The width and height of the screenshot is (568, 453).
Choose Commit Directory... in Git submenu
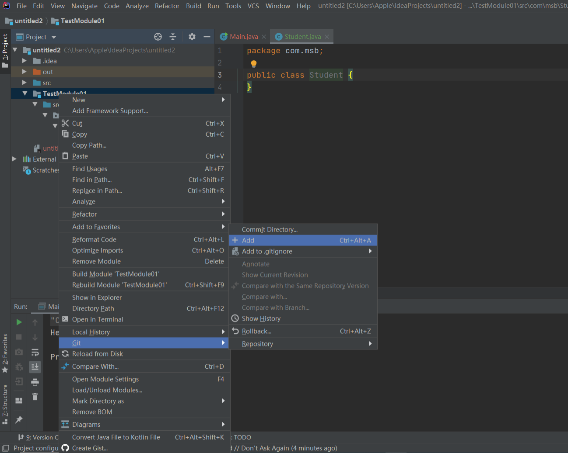303,229
